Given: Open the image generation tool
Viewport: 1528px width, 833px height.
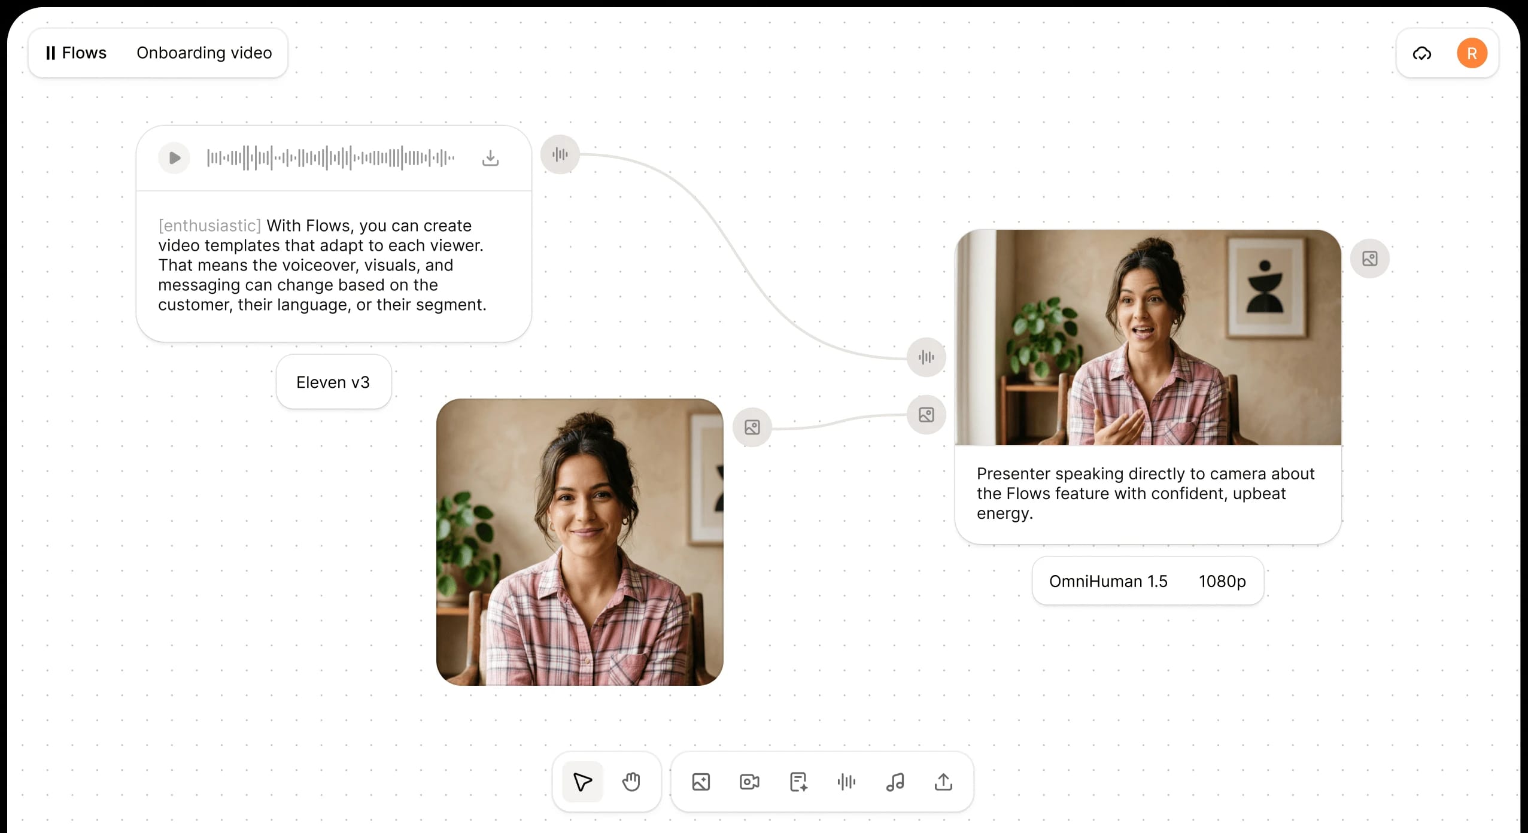Looking at the screenshot, I should pos(700,782).
